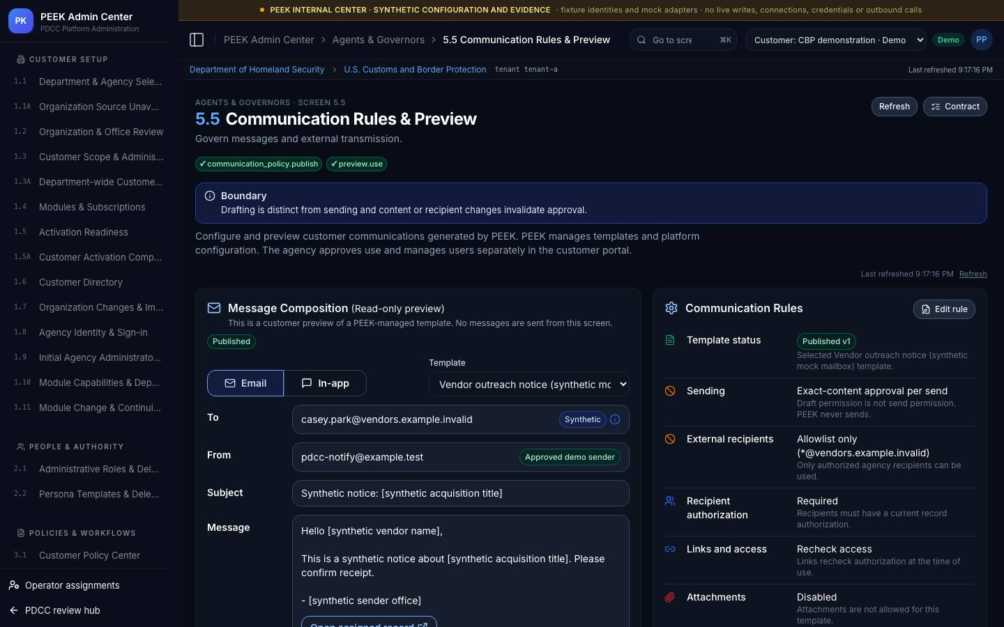Screen dimensions: 1004x627
Task: Open Customer Policy Center nav item
Action: point(89,555)
